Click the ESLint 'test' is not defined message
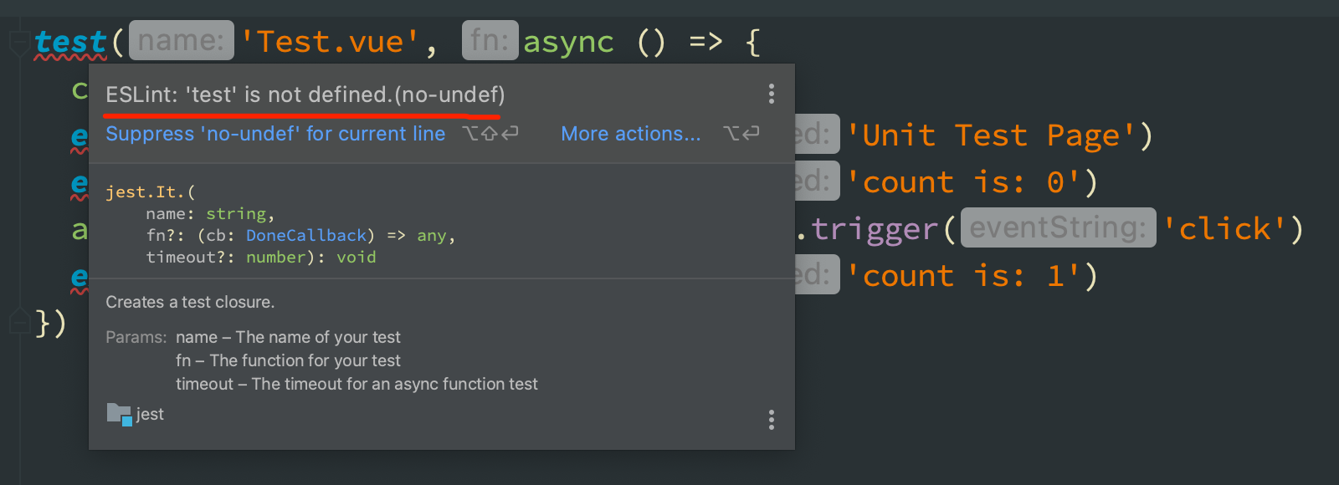1339x485 pixels. click(x=305, y=94)
